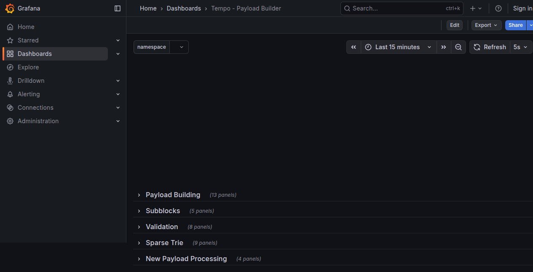
Task: Expand the Alerting section chevron
Action: 118,94
